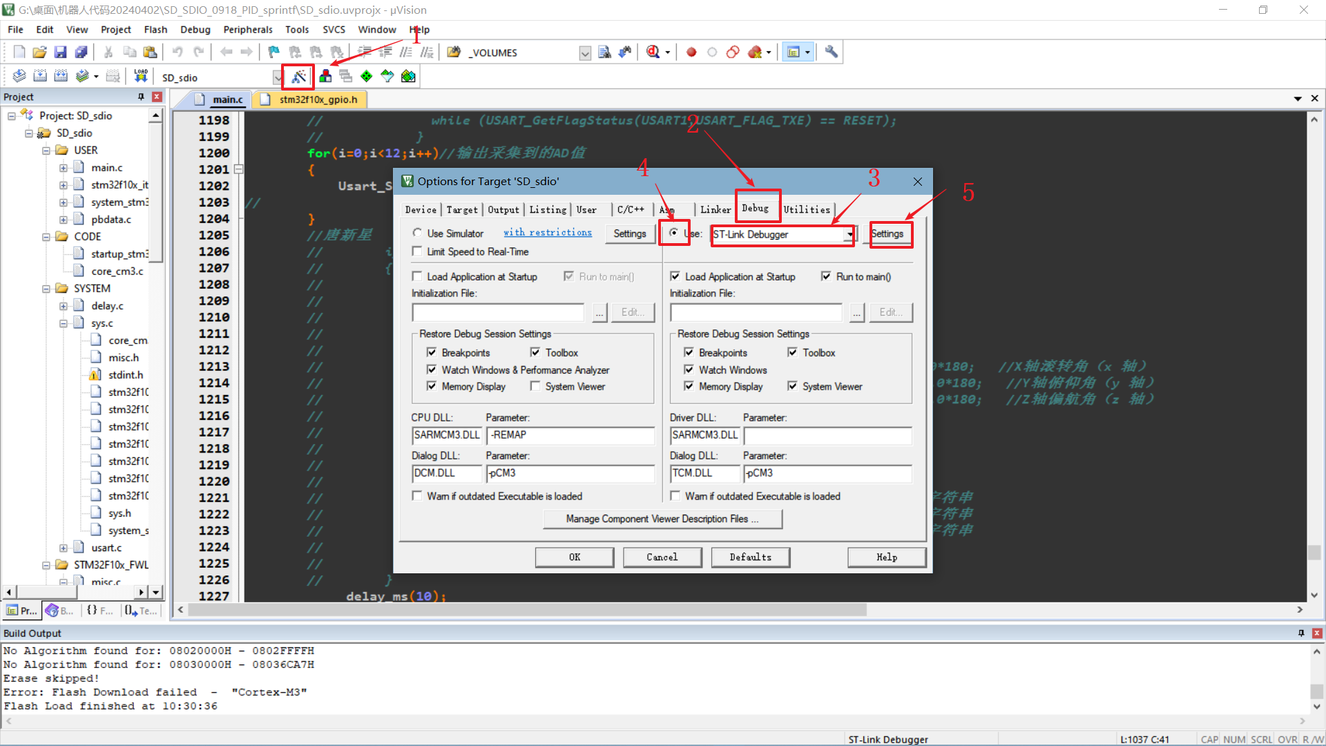This screenshot has height=746, width=1326.
Task: Open the ST-Link Debugger dropdown
Action: click(x=849, y=234)
